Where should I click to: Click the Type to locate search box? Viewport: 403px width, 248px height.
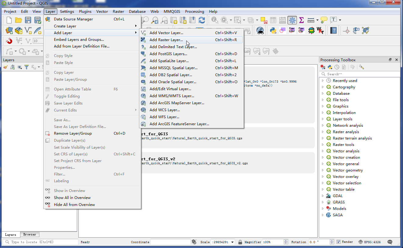(41, 242)
